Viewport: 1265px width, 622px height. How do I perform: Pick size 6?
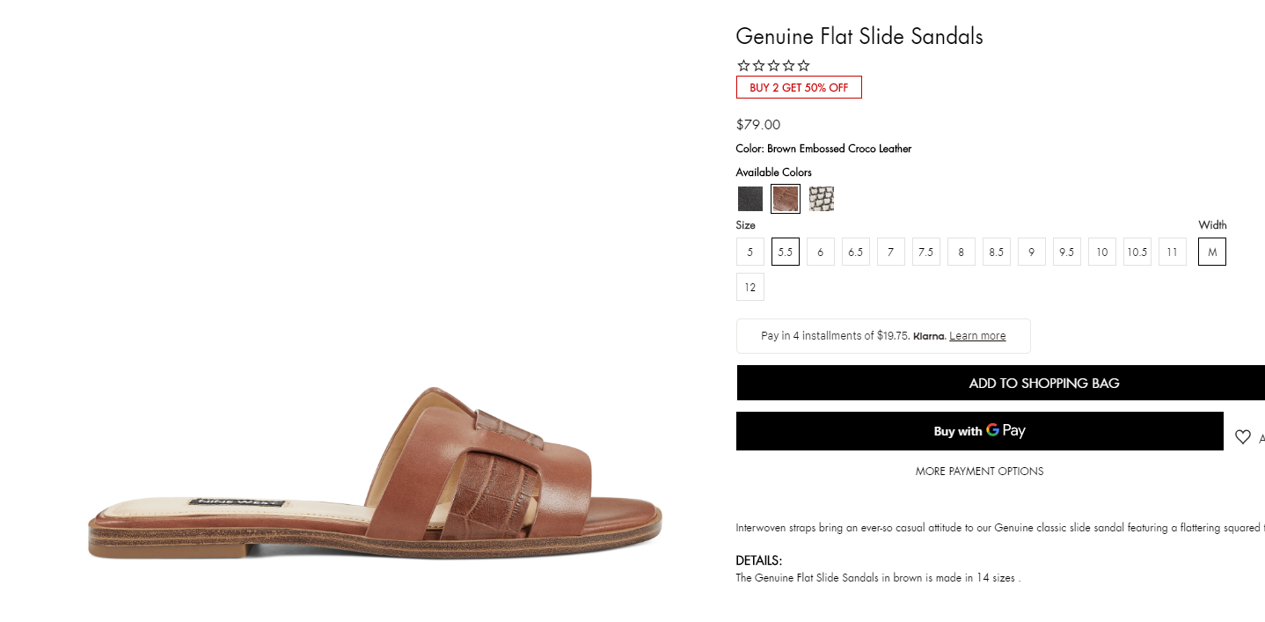pos(821,252)
